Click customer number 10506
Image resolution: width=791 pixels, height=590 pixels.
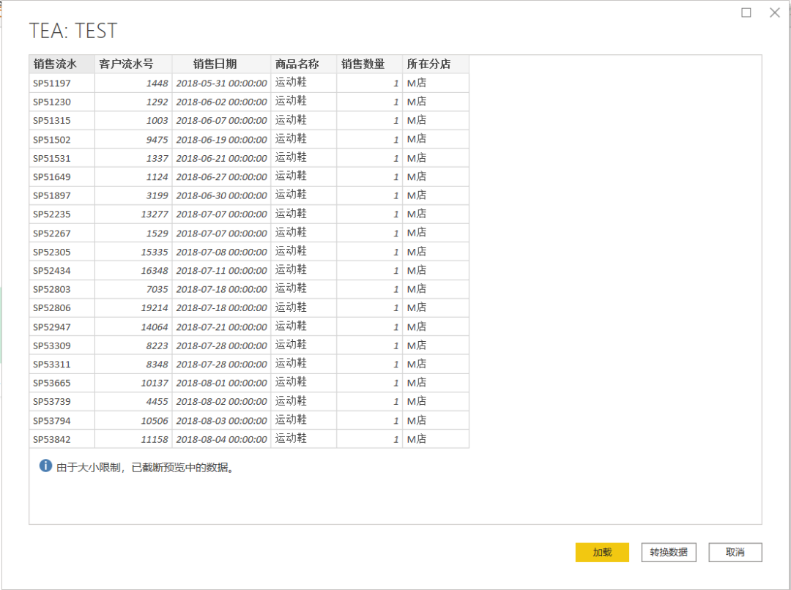click(x=133, y=421)
